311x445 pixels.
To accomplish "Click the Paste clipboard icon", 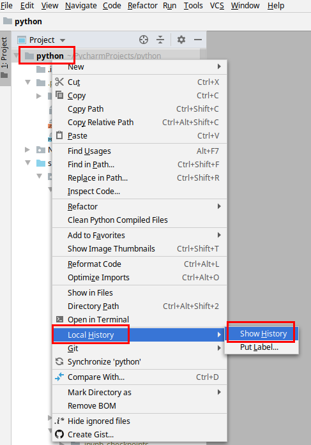I will (x=59, y=135).
